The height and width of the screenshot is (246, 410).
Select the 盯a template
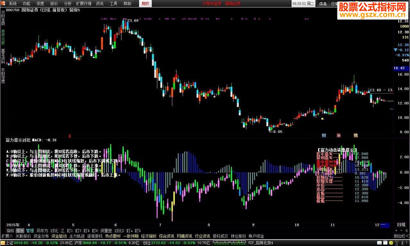tap(129, 231)
